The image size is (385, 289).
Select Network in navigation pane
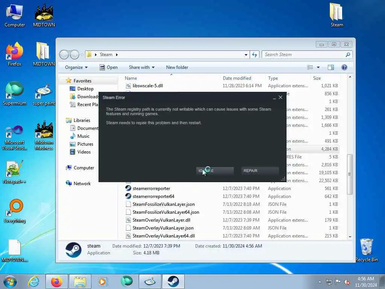82,184
